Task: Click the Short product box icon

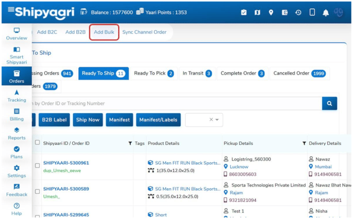Action: (x=150, y=215)
